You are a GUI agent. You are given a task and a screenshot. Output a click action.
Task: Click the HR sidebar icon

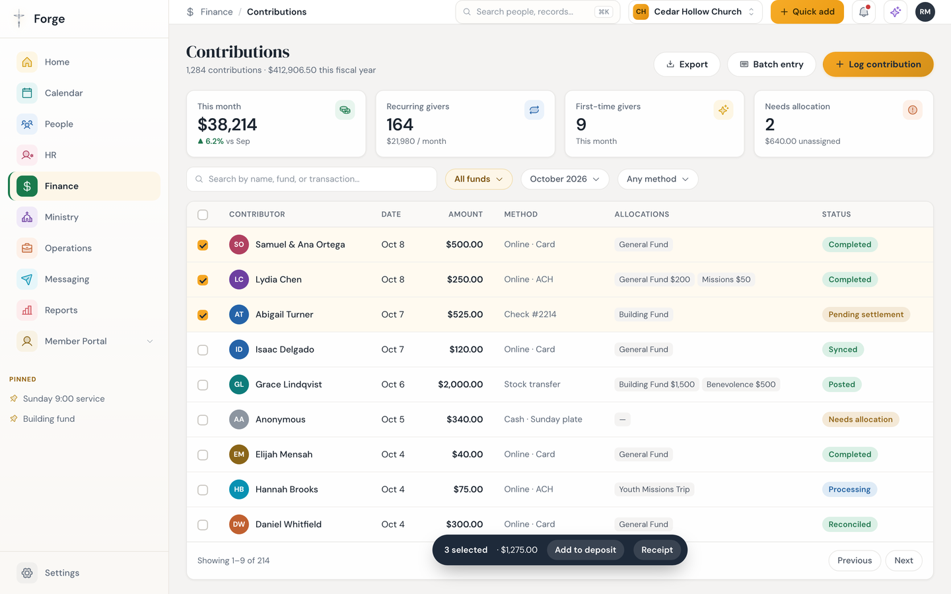27,155
